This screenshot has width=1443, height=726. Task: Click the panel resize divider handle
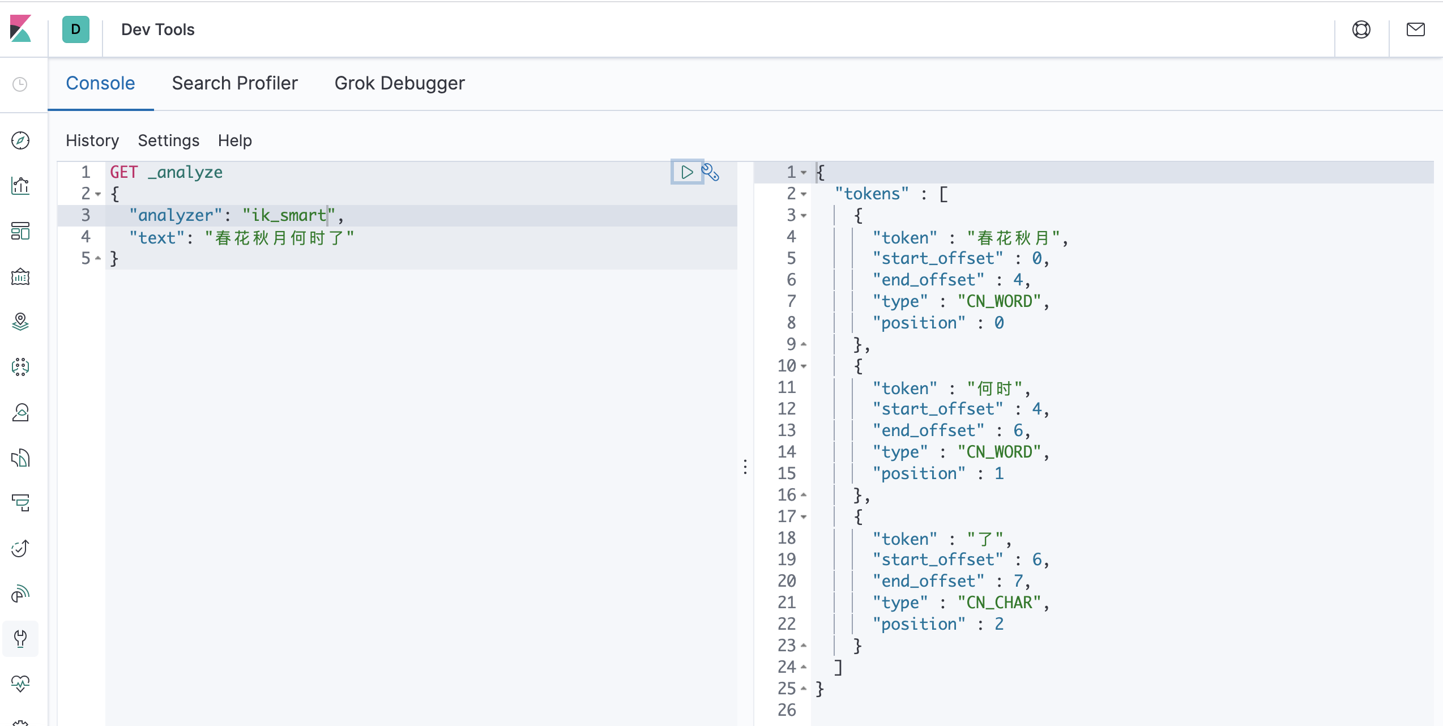pyautogui.click(x=745, y=467)
